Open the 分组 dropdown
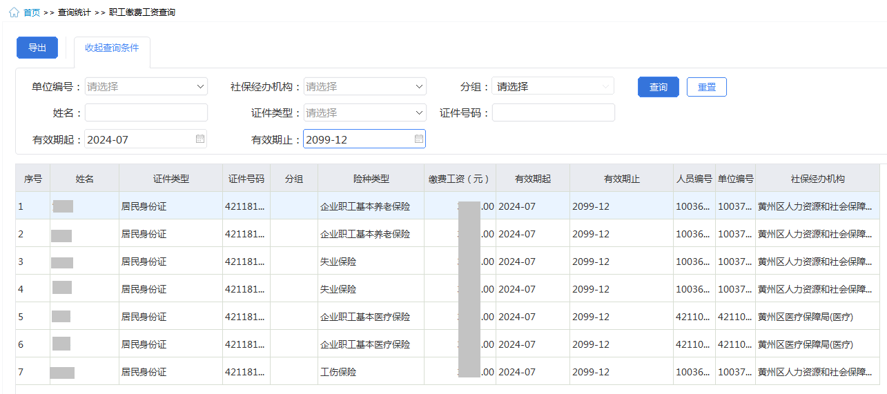The image size is (887, 394). click(x=554, y=86)
